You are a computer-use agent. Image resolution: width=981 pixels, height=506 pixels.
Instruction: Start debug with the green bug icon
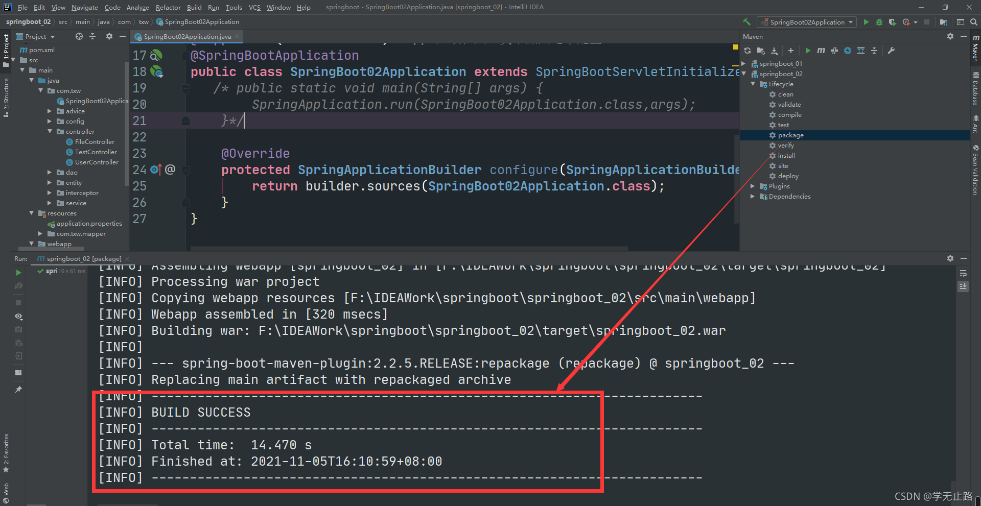[879, 22]
